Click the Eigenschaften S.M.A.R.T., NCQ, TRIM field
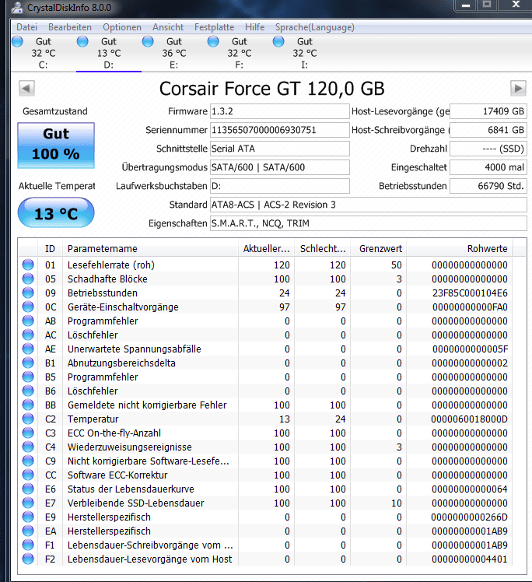 (369, 223)
